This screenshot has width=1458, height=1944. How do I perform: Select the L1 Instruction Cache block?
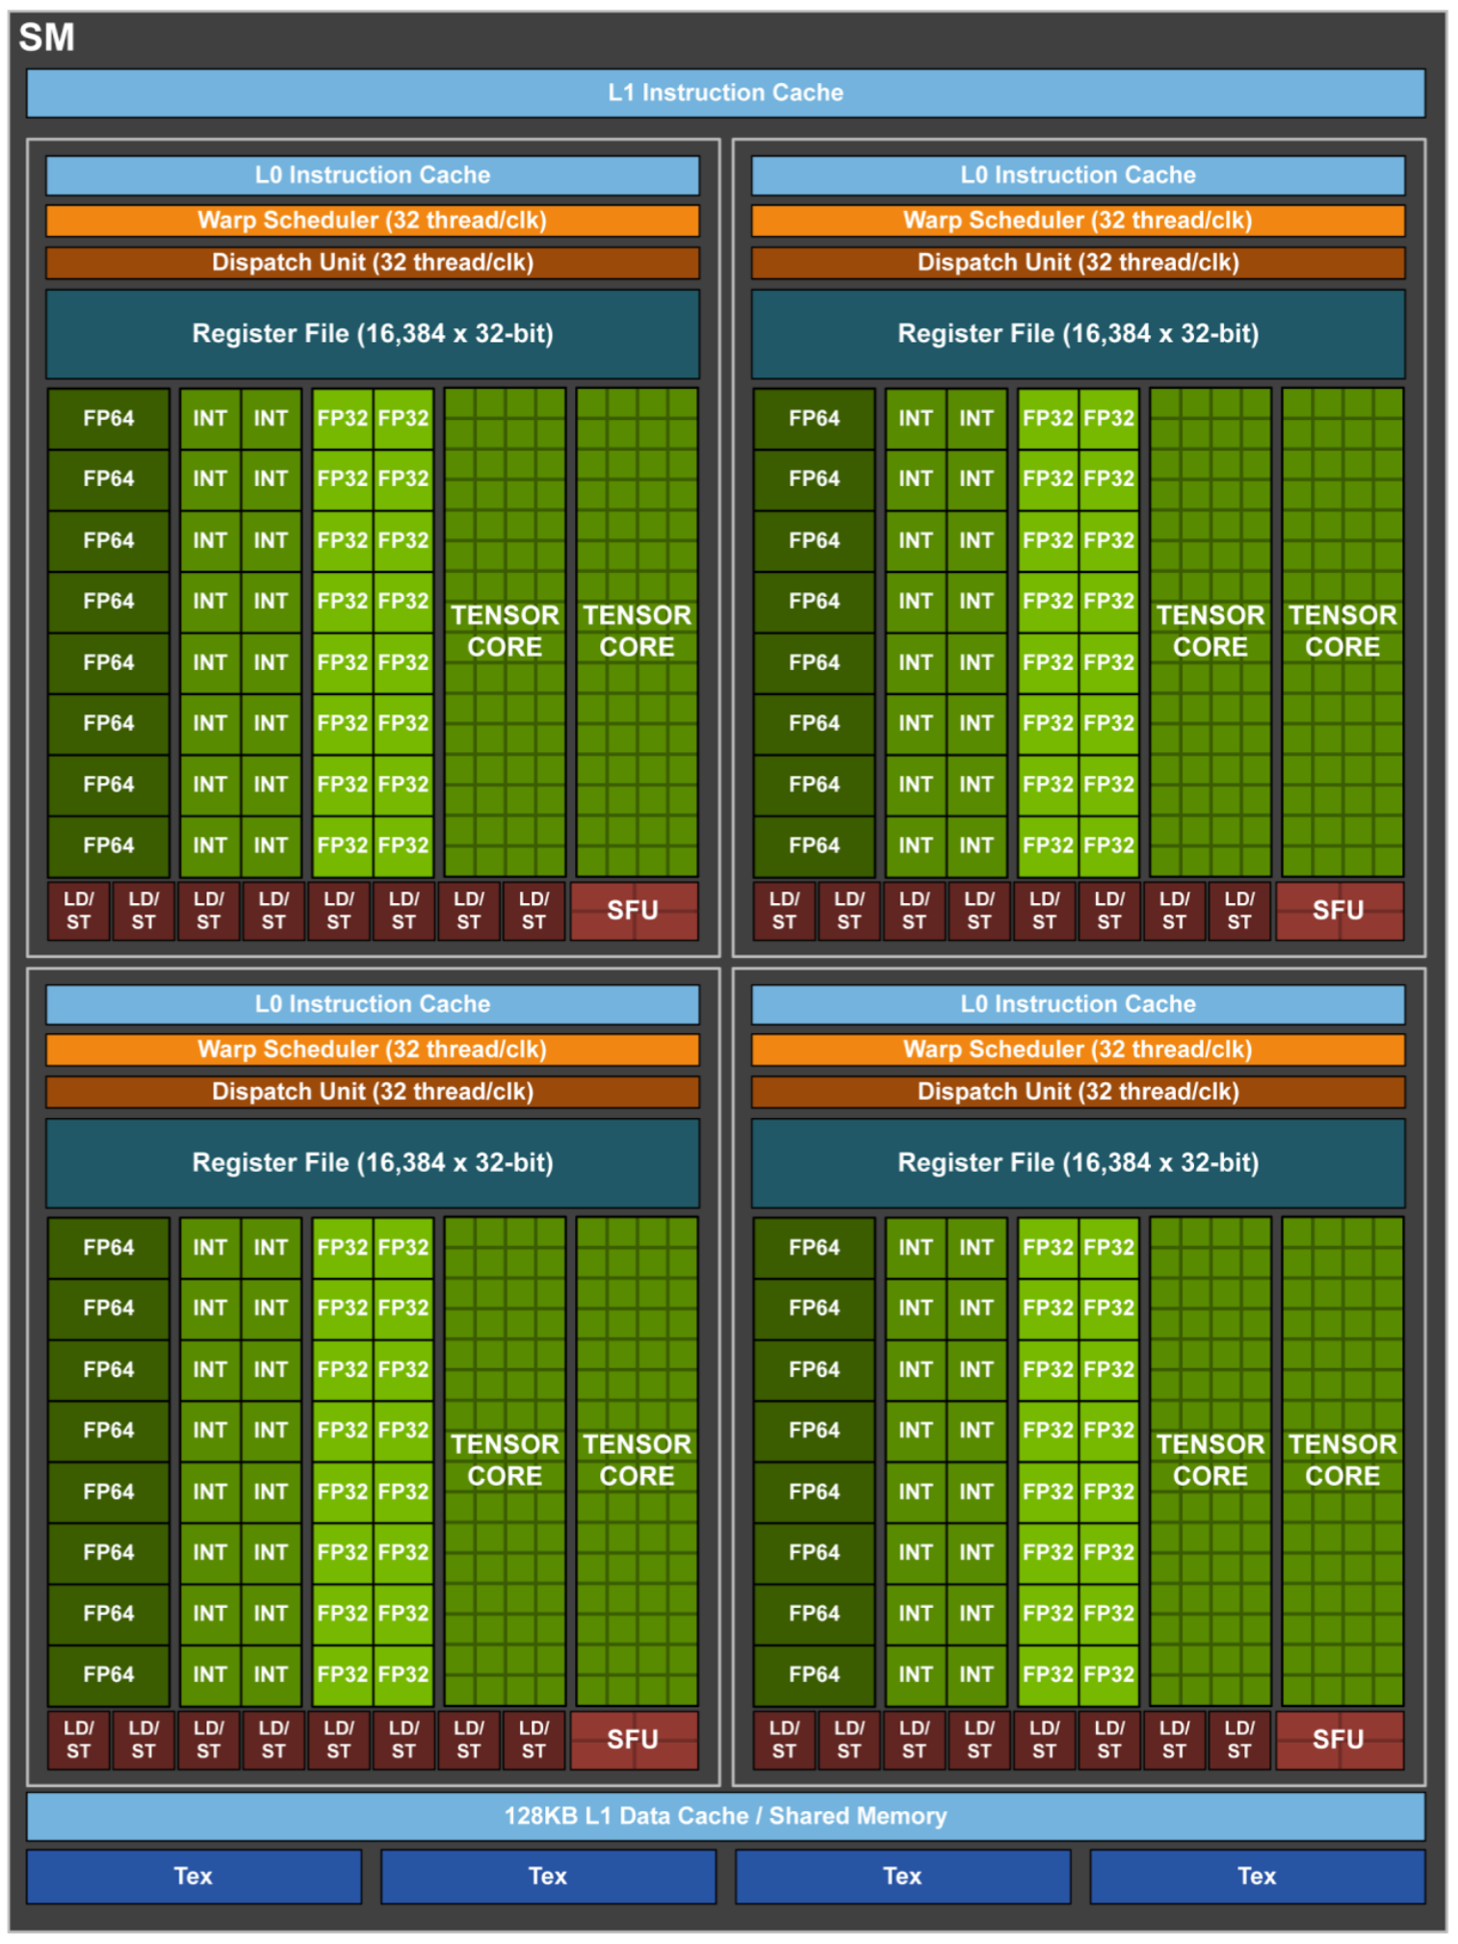725,92
